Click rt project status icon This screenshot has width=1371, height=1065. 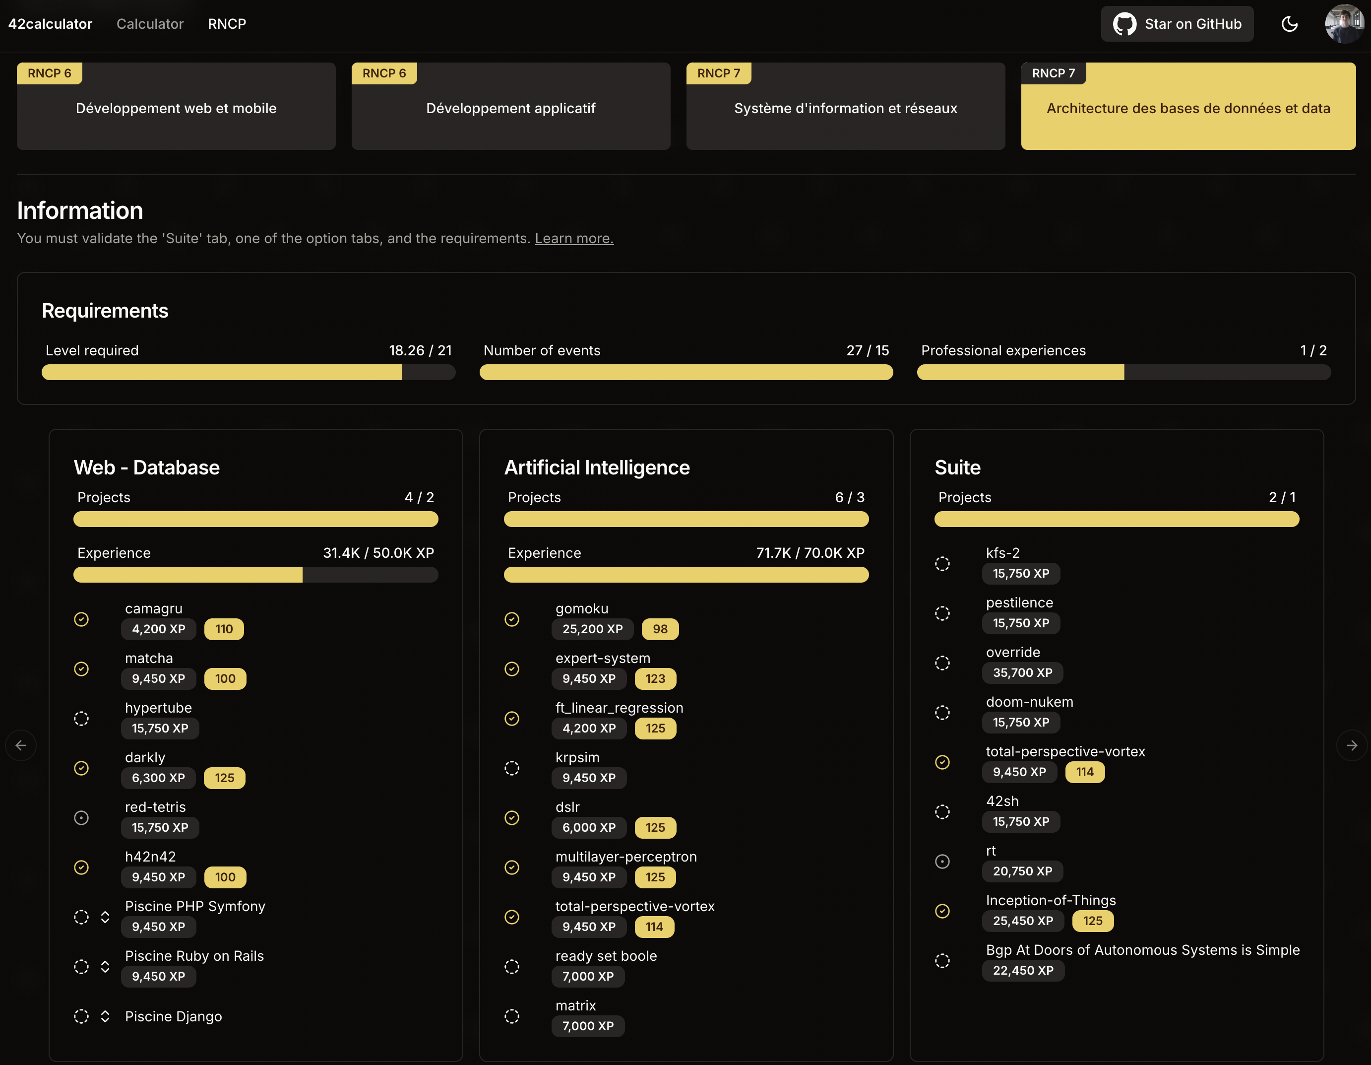pos(942,862)
